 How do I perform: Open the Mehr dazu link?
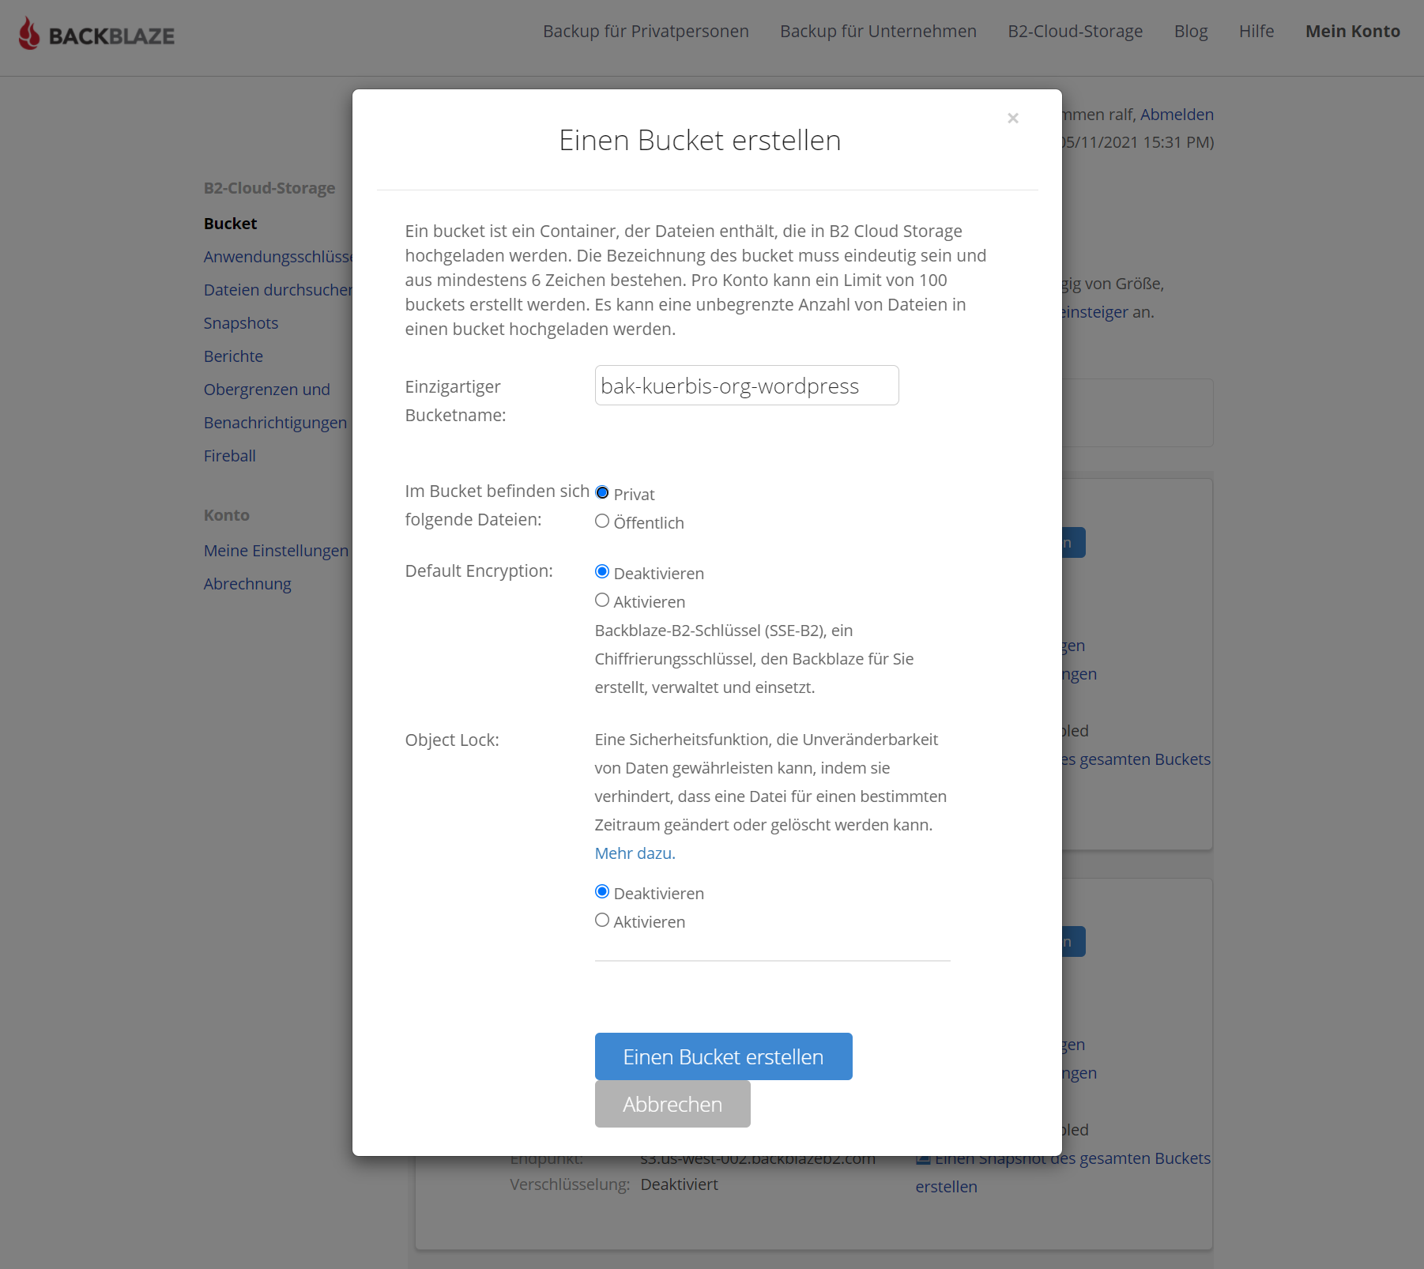pos(635,853)
